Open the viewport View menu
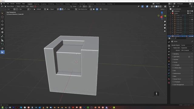 tap(18, 6)
